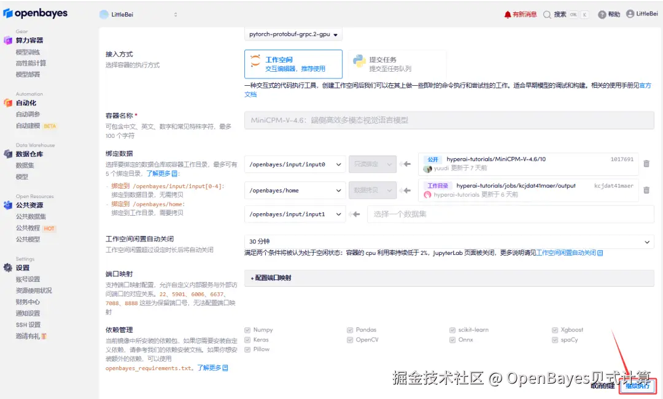
Task: Go to 数据集 in sidebar
Action: (x=25, y=165)
